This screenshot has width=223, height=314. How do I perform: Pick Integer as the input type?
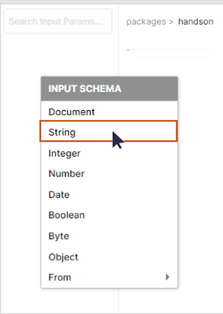tap(109, 153)
